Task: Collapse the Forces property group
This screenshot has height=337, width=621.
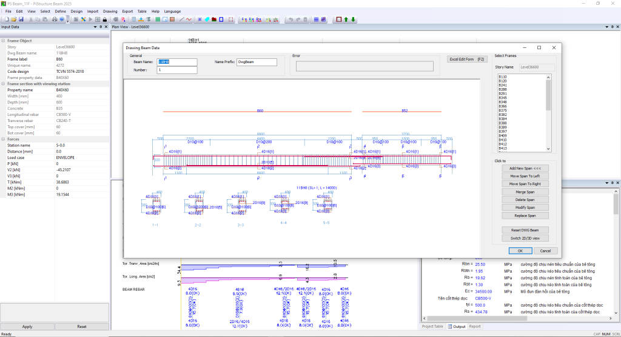Action: (x=4, y=139)
